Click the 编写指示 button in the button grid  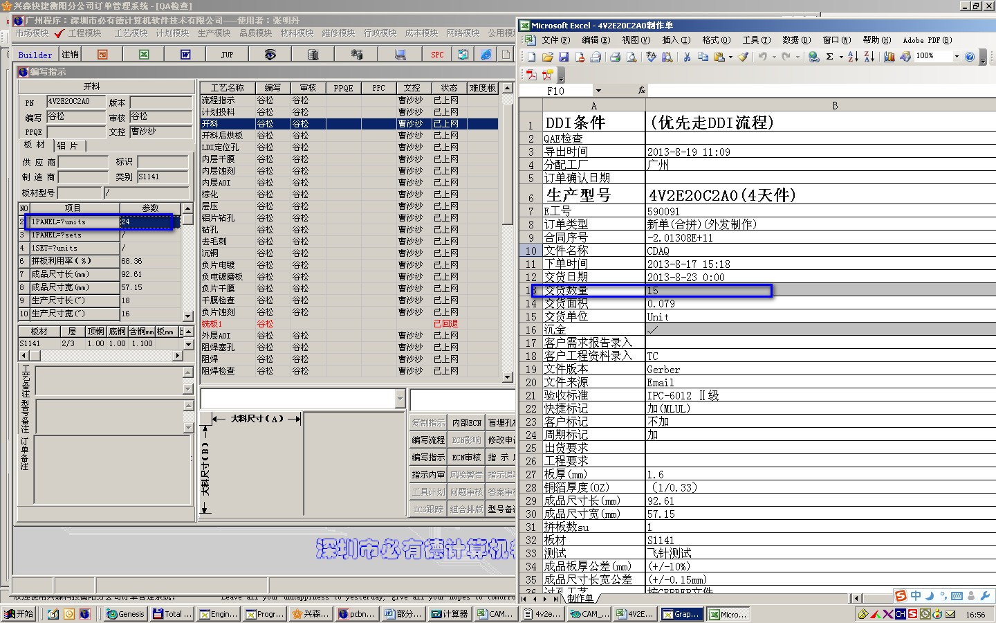tap(428, 458)
